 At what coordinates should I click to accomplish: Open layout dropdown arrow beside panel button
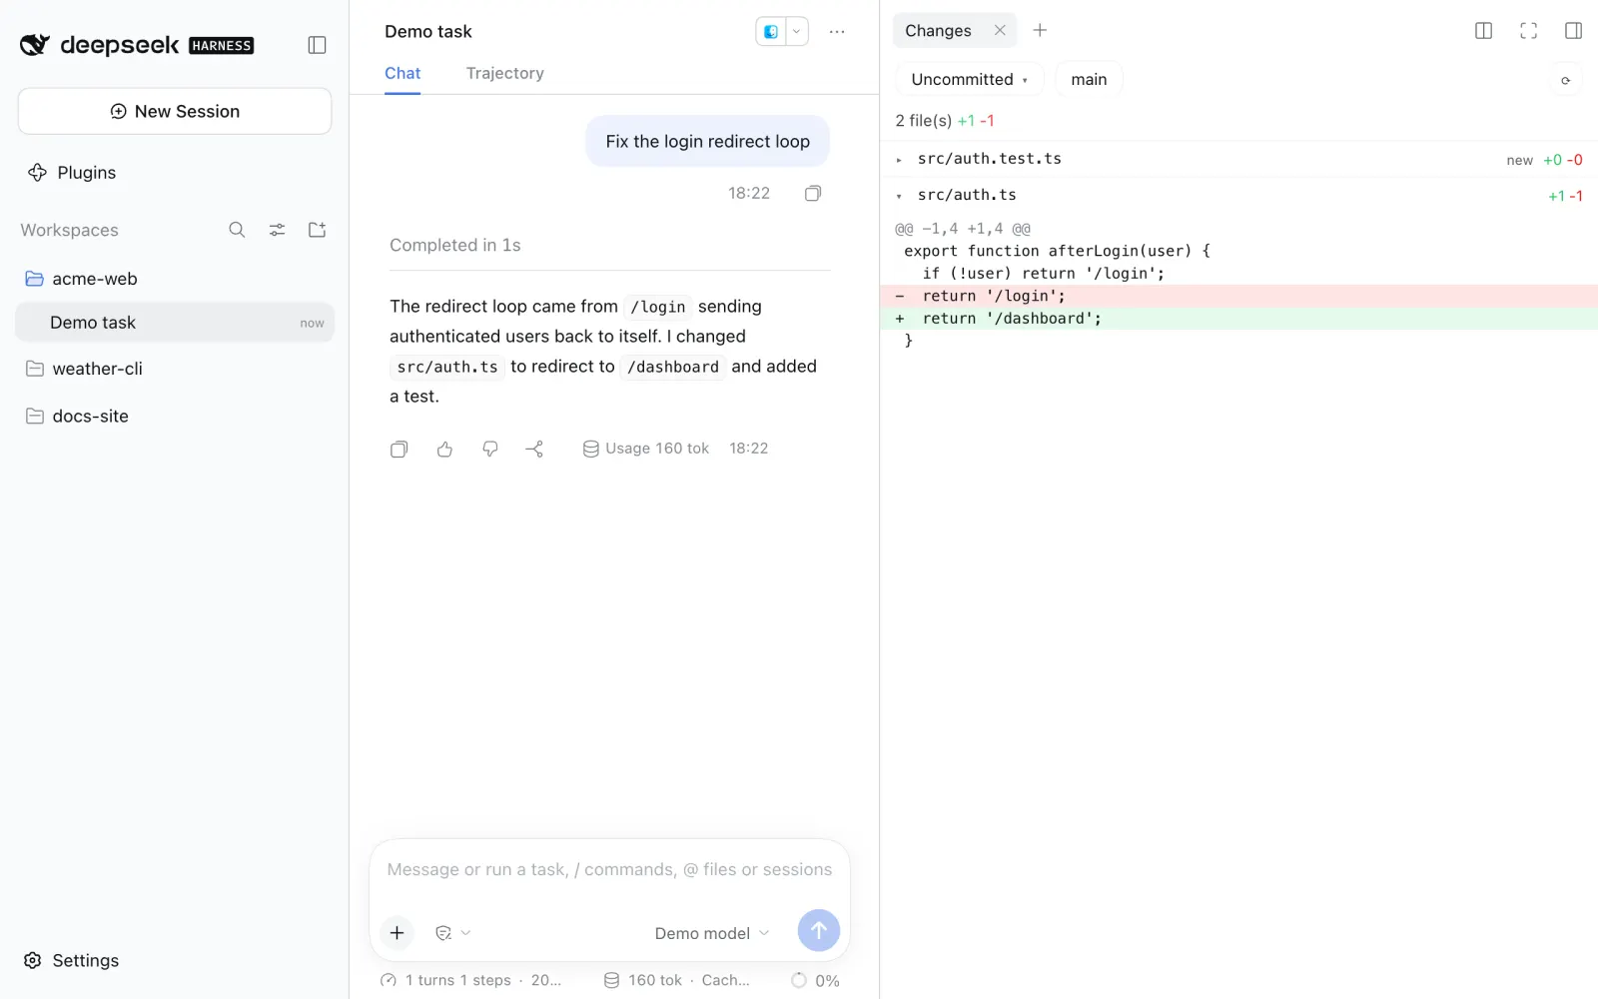pyautogui.click(x=796, y=32)
